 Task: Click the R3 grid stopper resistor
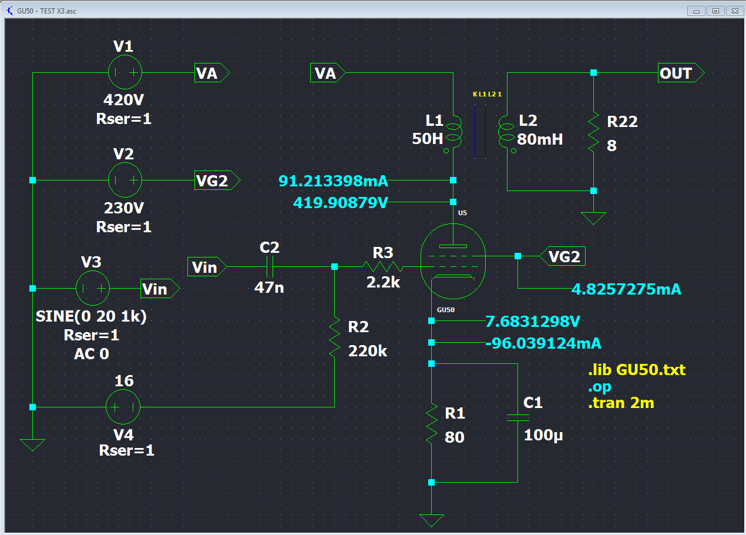coord(383,267)
